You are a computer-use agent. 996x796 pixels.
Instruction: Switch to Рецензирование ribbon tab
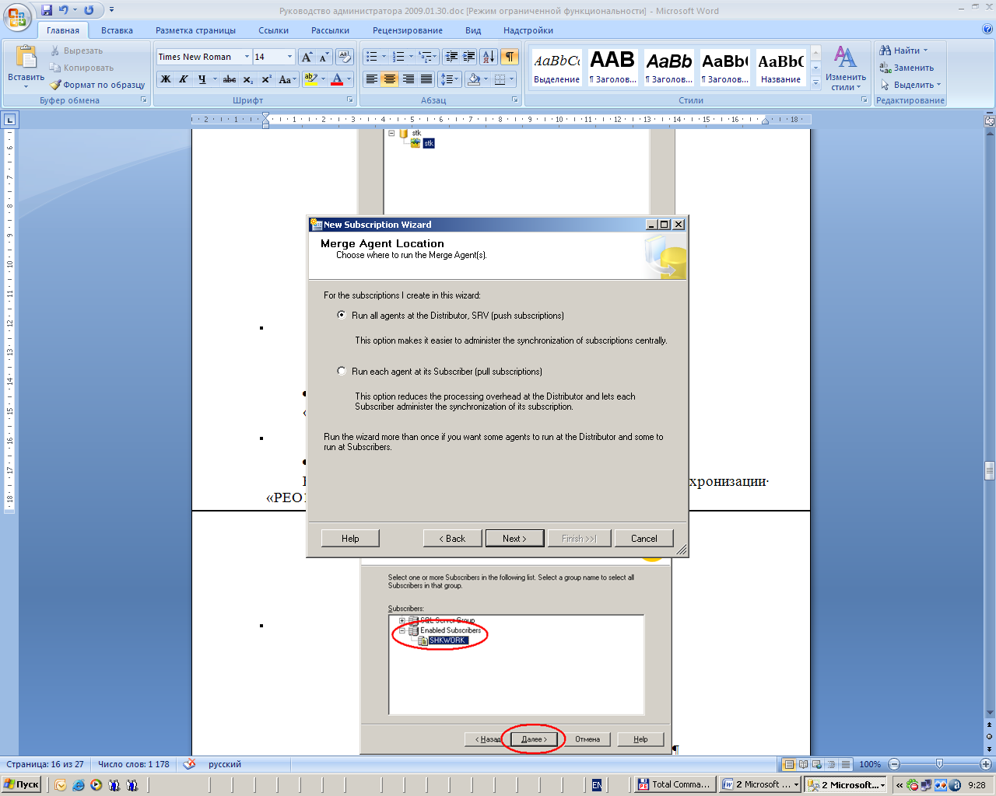coord(408,30)
